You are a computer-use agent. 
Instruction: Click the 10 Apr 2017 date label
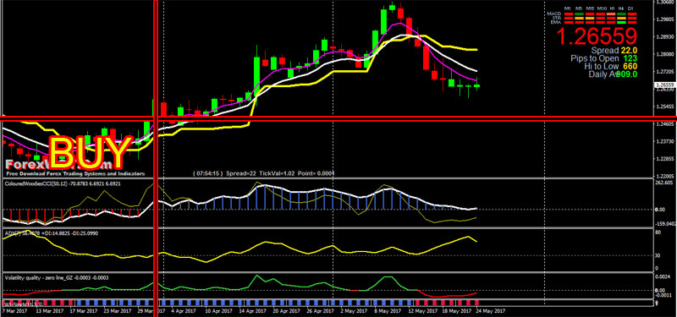[x=220, y=310]
